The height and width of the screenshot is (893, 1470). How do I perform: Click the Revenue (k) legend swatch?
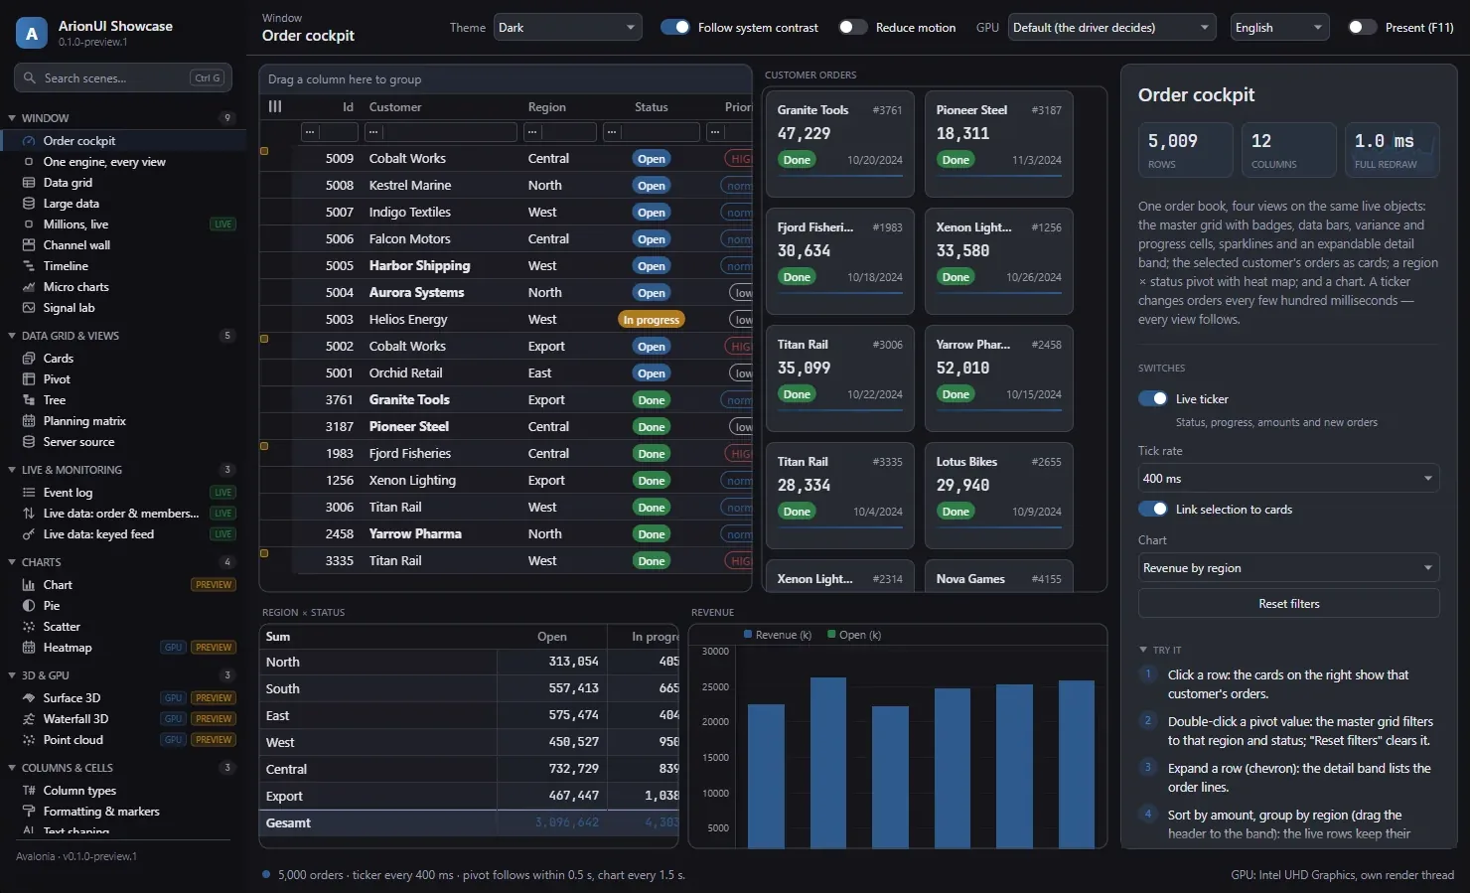[748, 634]
